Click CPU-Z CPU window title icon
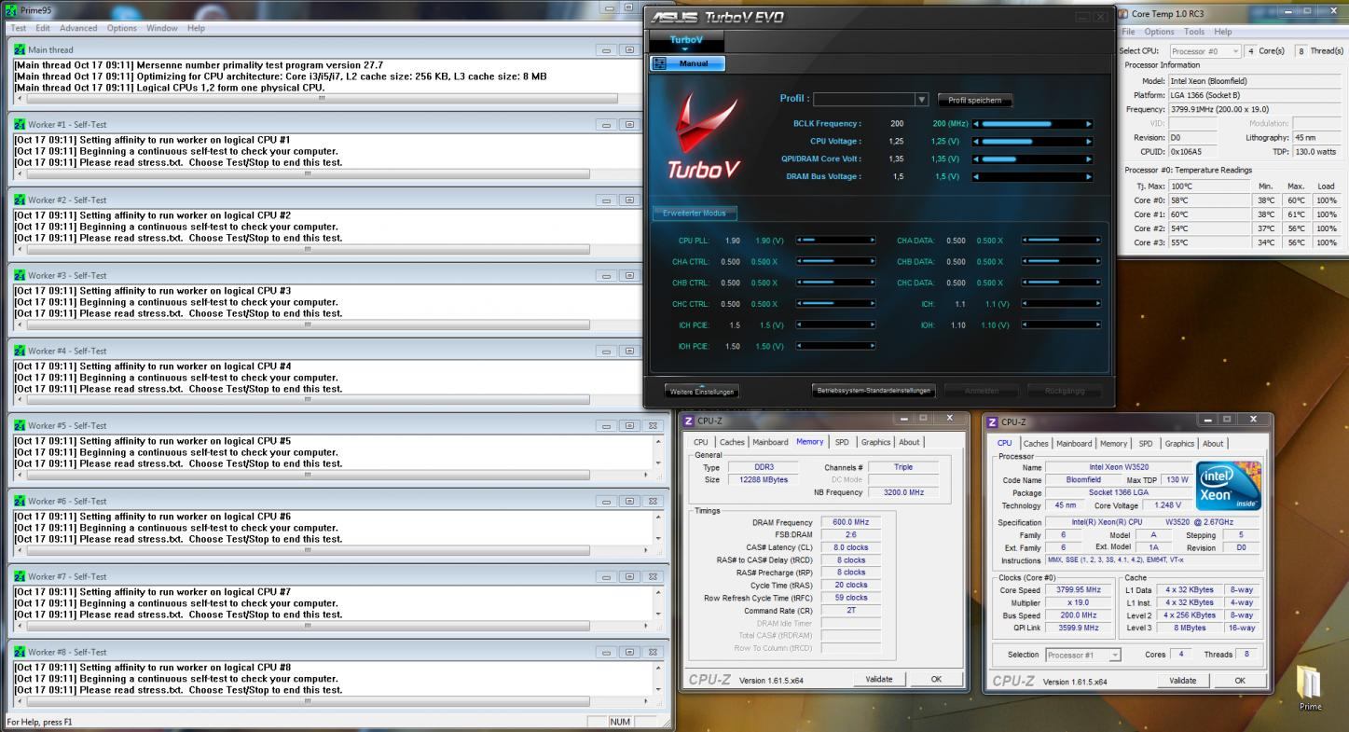 (992, 422)
